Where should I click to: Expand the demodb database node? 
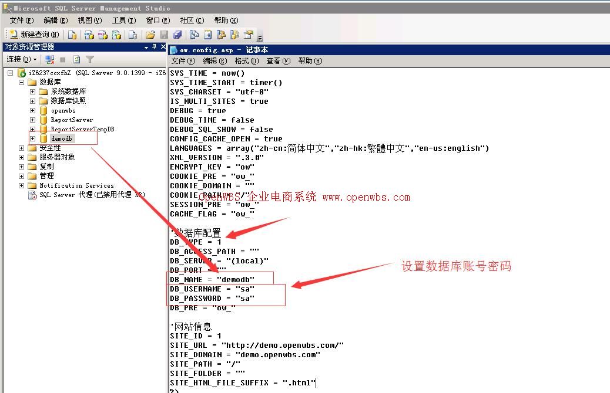[x=33, y=138]
